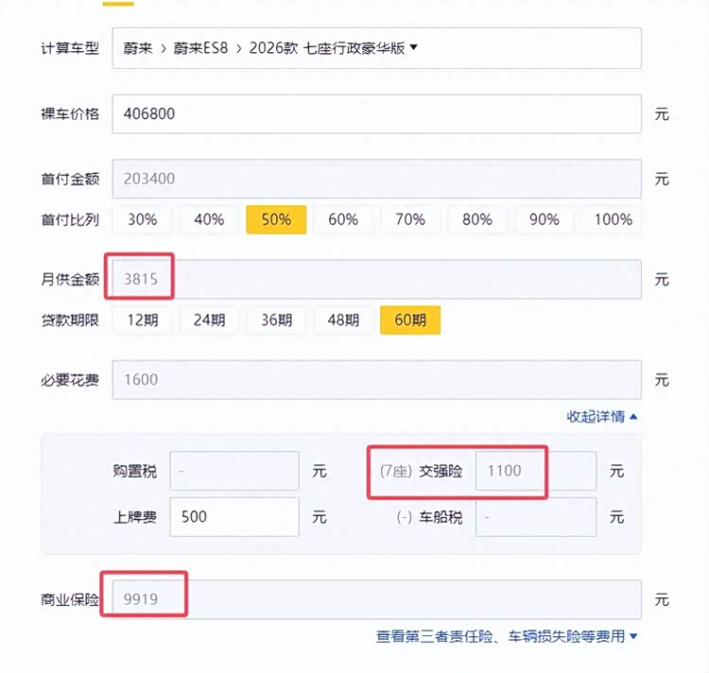The height and width of the screenshot is (673, 709).
Task: Pick the 100% down payment option
Action: 613,219
